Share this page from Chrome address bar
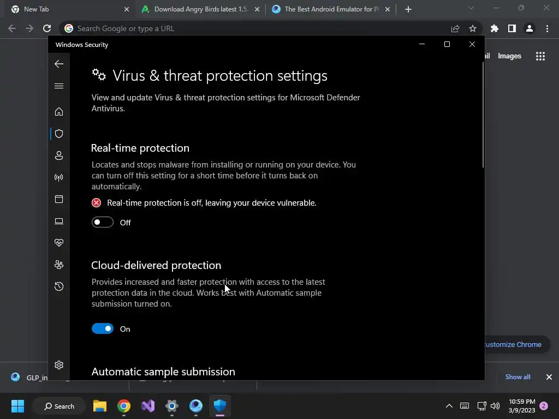Viewport: 559px width, 419px height. [455, 28]
